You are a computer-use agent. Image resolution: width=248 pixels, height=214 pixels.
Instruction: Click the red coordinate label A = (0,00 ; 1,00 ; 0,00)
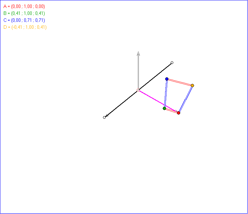(24, 6)
